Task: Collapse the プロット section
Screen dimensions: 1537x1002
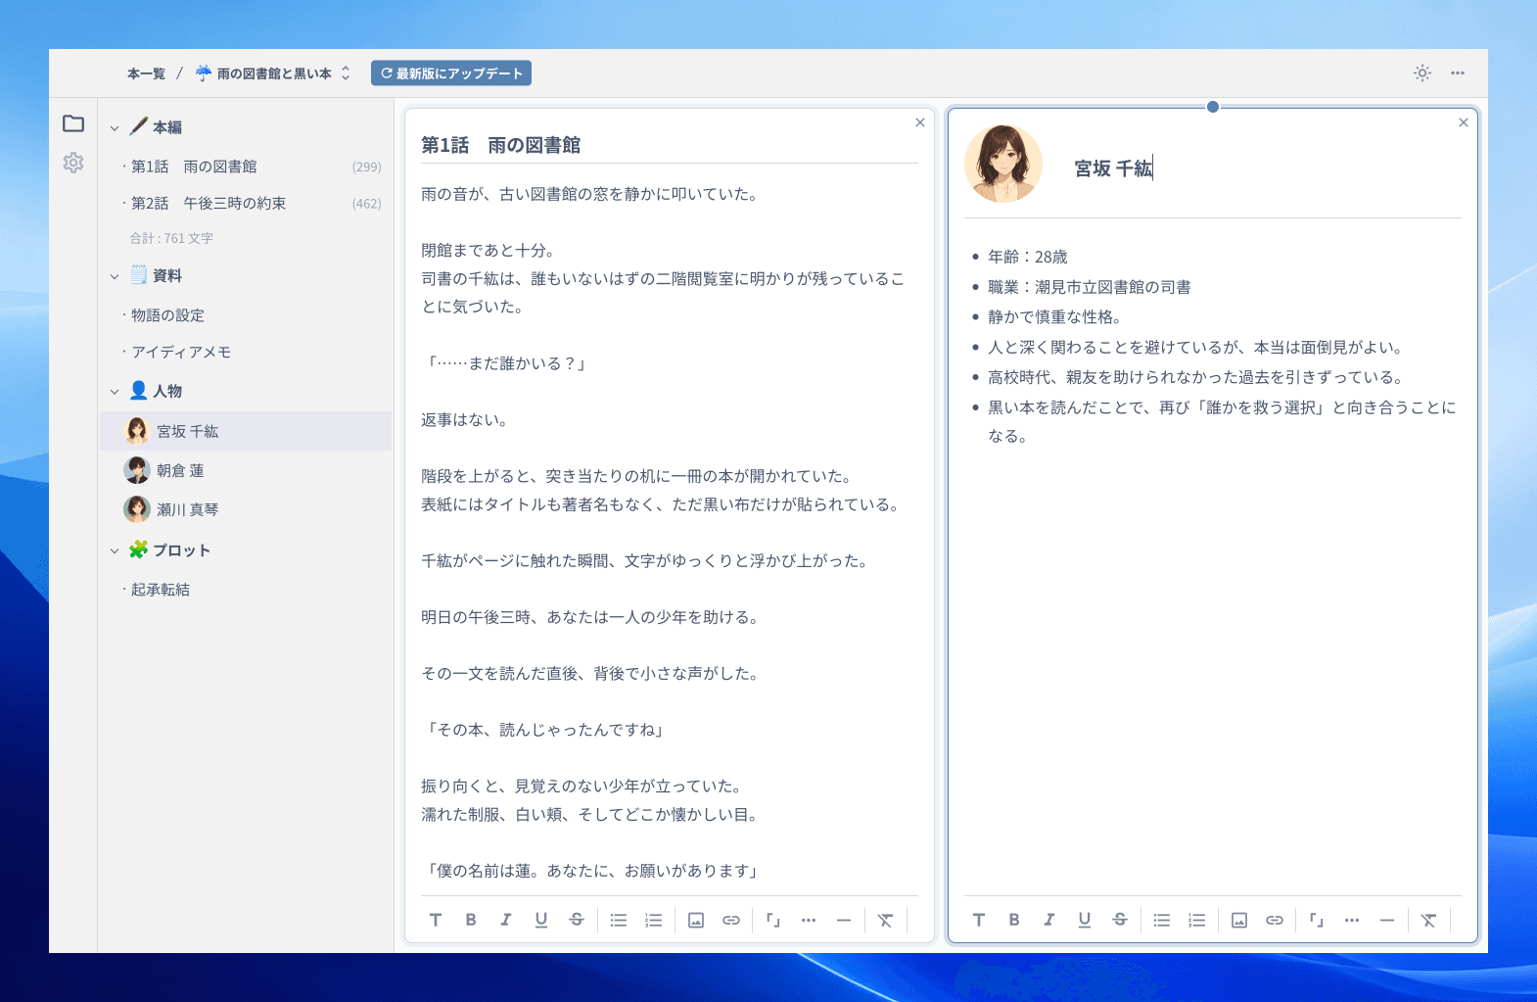Action: point(115,550)
